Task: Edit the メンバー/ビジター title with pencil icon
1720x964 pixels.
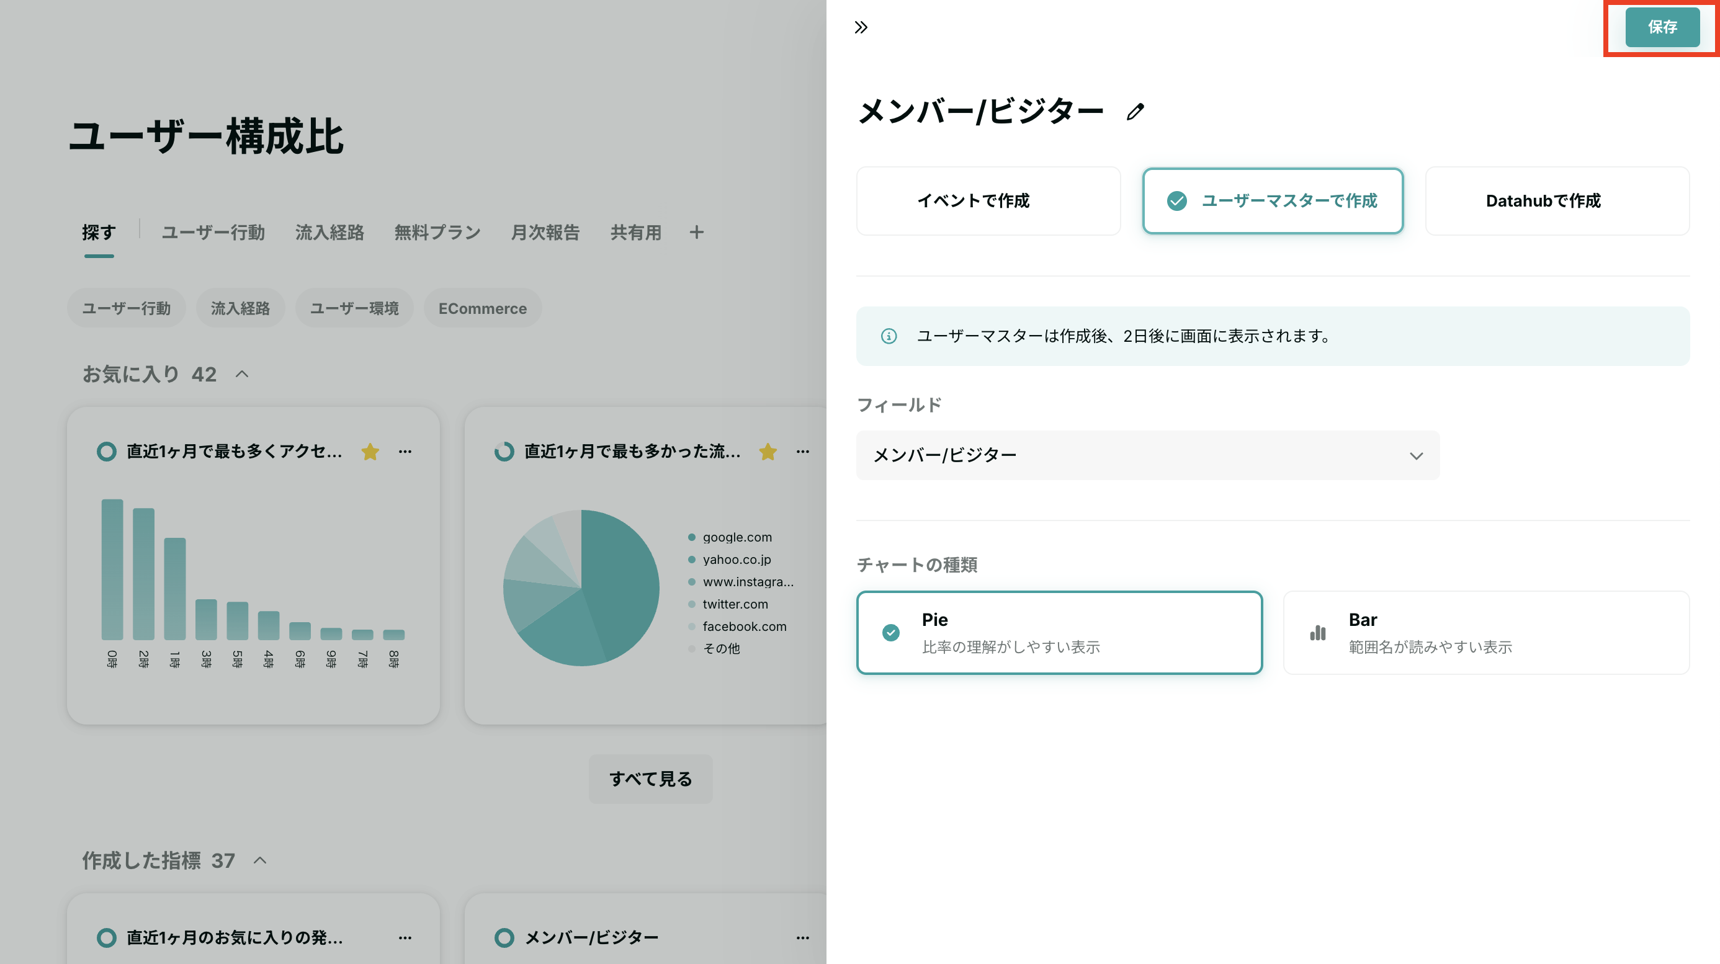Action: [1135, 112]
